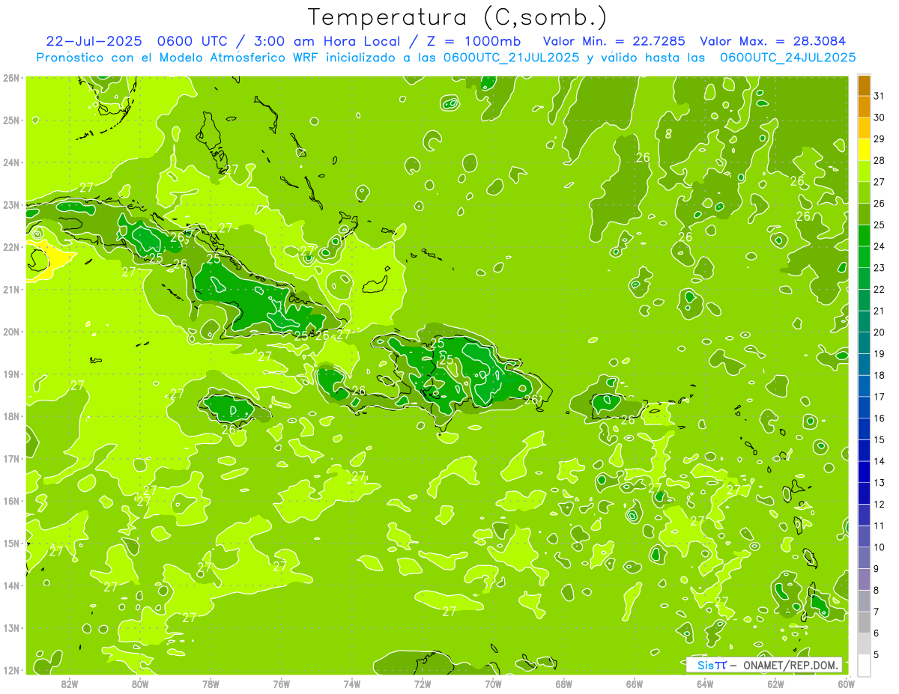Image resolution: width=899 pixels, height=694 pixels.
Task: Click the valid-until time '0600UTC_24JUL2025'
Action: tap(787, 57)
